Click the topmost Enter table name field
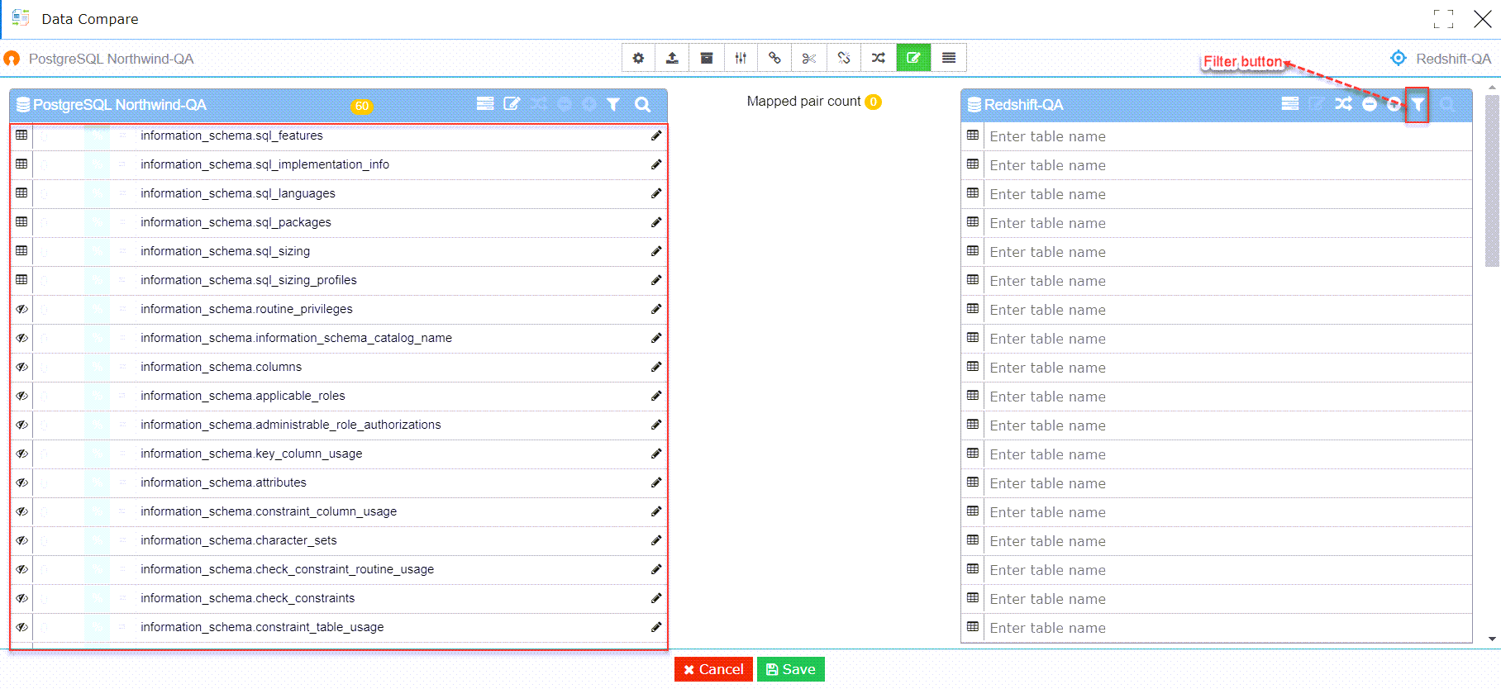 (1228, 136)
